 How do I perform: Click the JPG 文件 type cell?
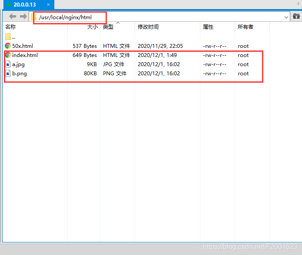coord(114,64)
